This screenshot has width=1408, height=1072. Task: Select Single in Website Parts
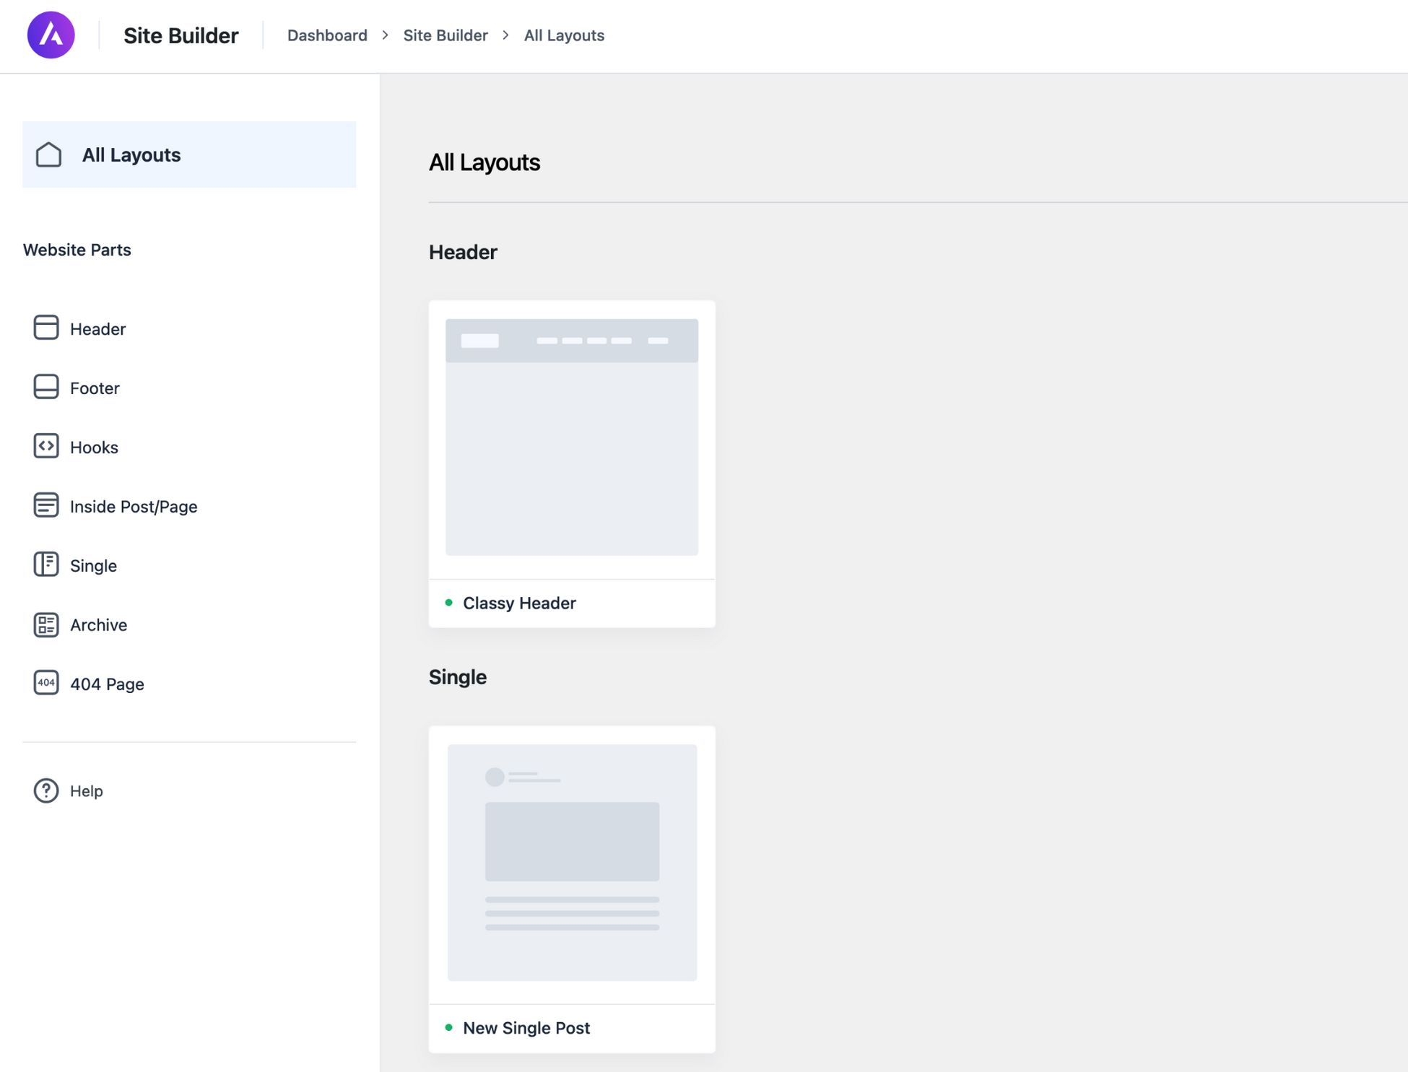click(93, 566)
